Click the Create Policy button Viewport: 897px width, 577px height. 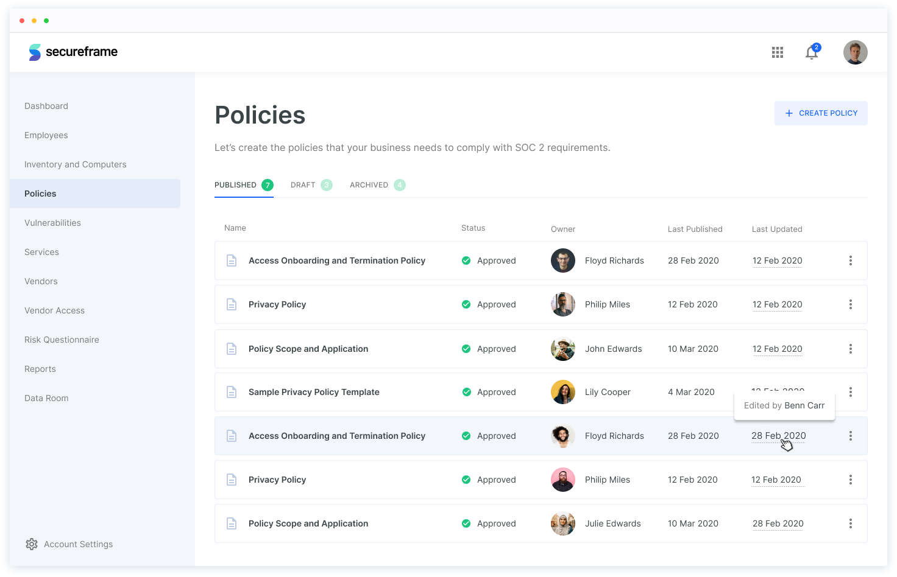pos(821,113)
